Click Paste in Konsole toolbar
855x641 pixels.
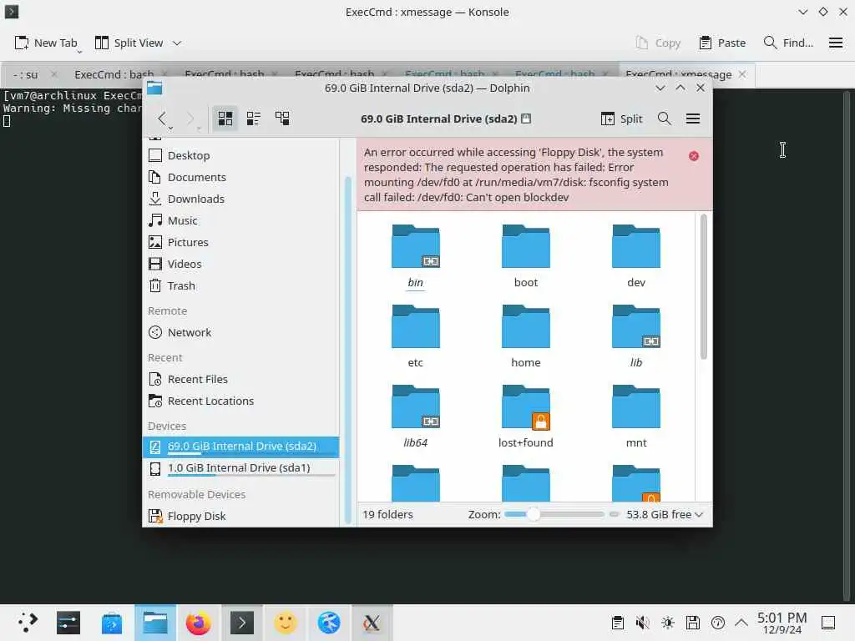pos(722,43)
